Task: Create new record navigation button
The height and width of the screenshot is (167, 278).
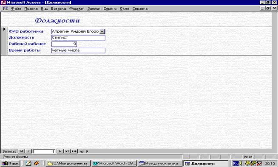Action: pos(74,151)
